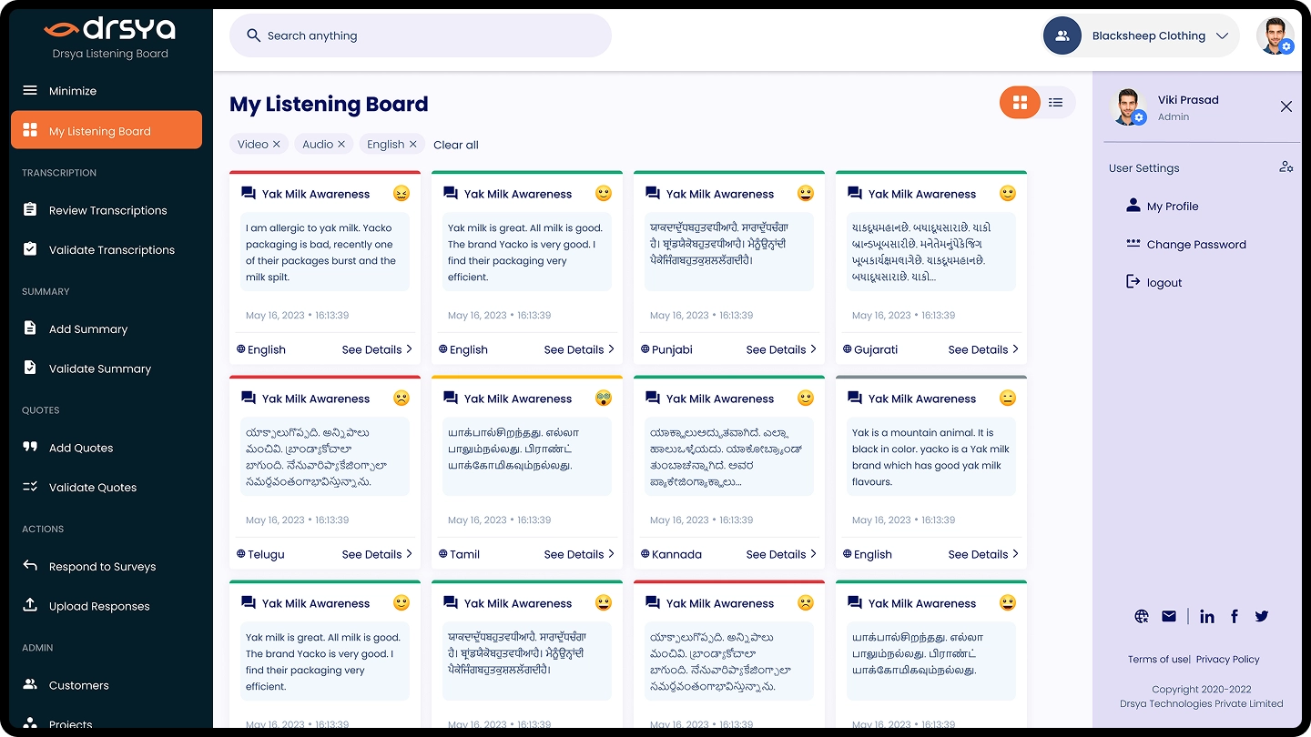The image size is (1311, 737).
Task: Click the Validate Quotes icon
Action: (30, 487)
